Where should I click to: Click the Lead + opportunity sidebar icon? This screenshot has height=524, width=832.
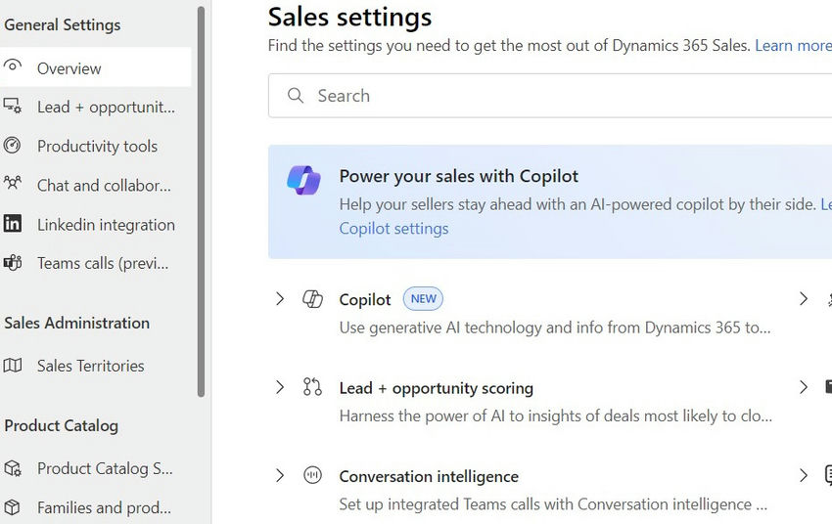click(x=12, y=106)
